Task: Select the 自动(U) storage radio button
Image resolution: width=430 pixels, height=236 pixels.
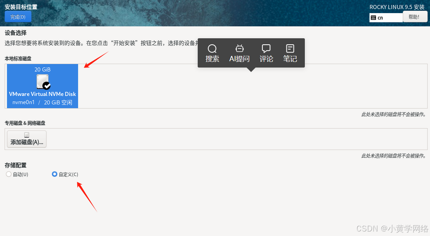Action: point(9,174)
